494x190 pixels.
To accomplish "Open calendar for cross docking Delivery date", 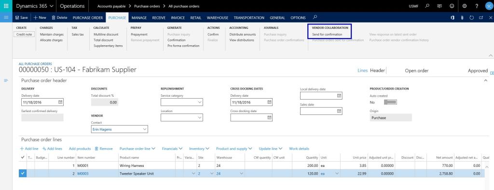I will tap(269, 102).
